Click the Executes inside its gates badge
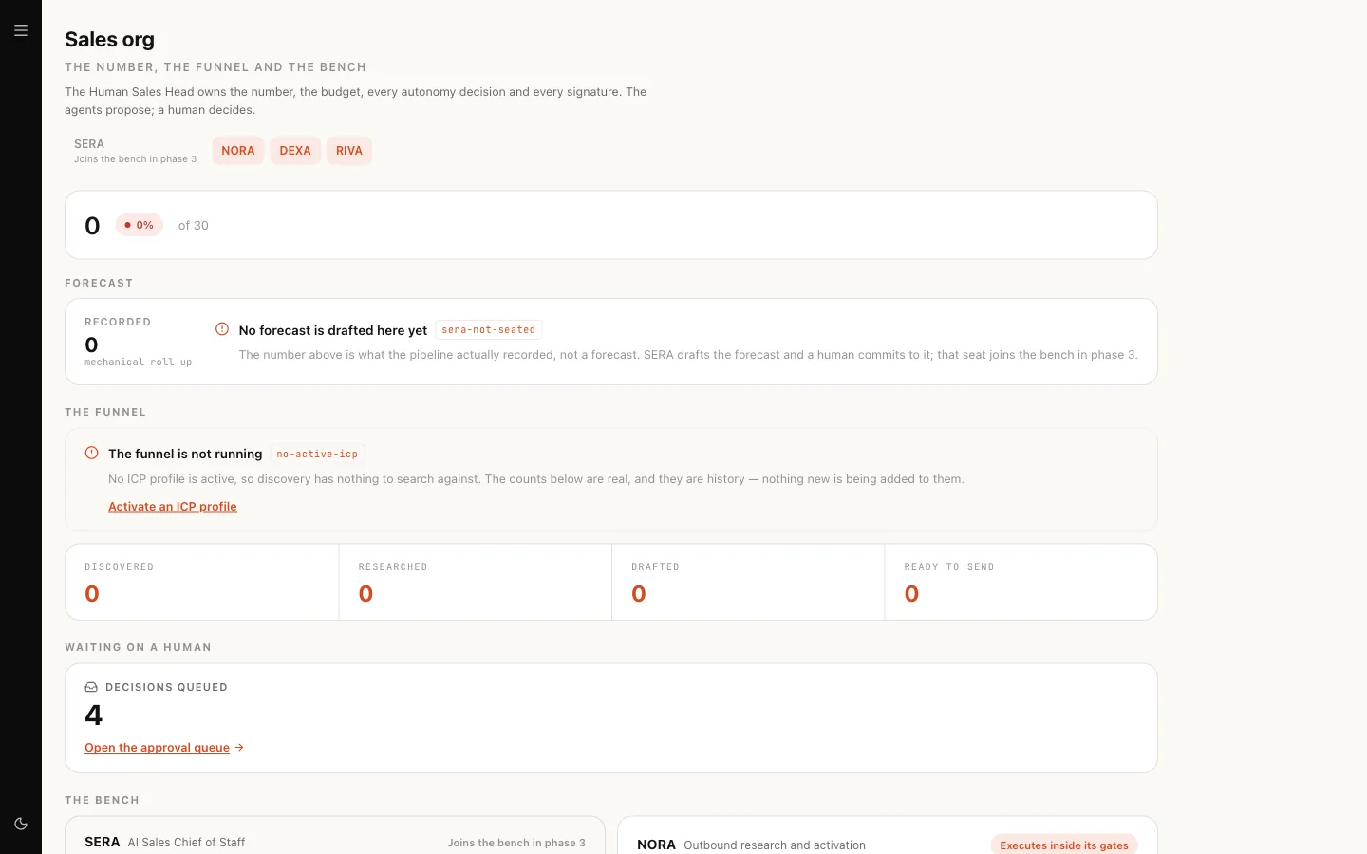The width and height of the screenshot is (1367, 854). point(1064,845)
